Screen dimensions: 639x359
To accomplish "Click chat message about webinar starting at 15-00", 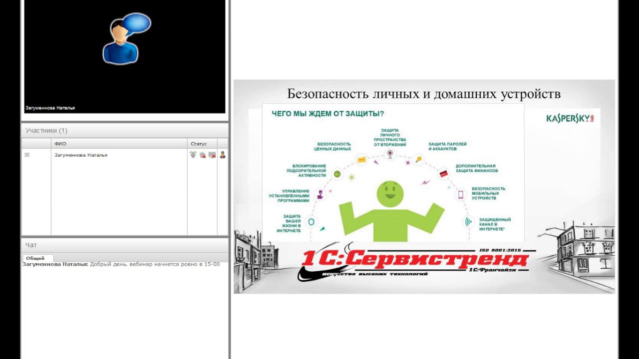I will 121,264.
